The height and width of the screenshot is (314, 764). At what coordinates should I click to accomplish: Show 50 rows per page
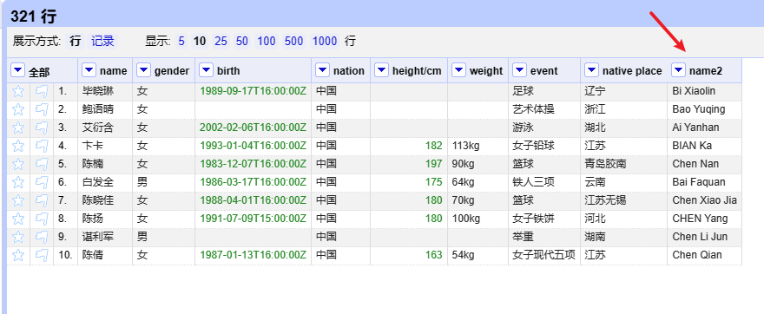pyautogui.click(x=242, y=41)
